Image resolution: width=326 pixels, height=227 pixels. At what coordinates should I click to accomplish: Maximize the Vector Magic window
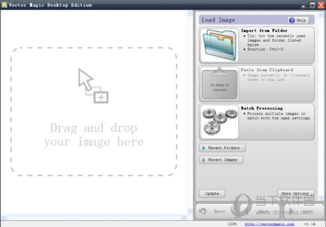coord(312,5)
